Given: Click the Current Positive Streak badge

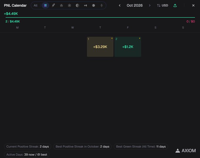Looking at the screenshot, I should [28, 147].
